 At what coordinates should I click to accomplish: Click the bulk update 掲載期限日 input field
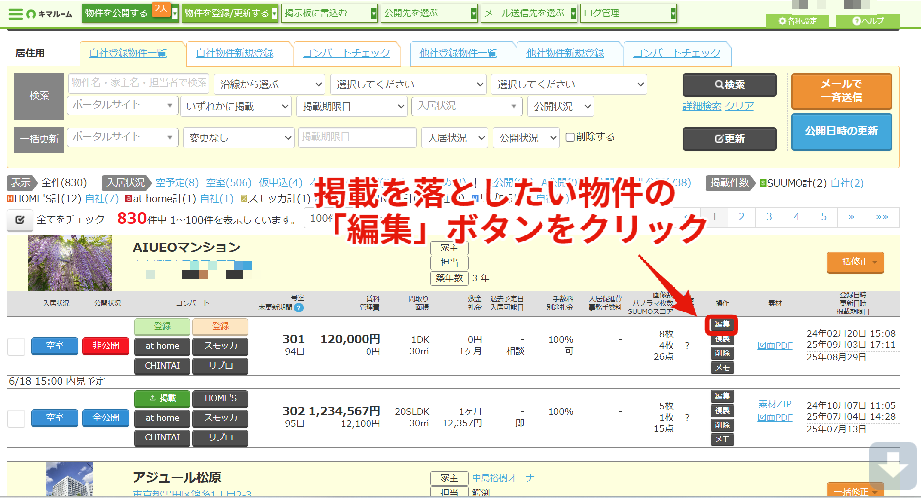click(357, 137)
